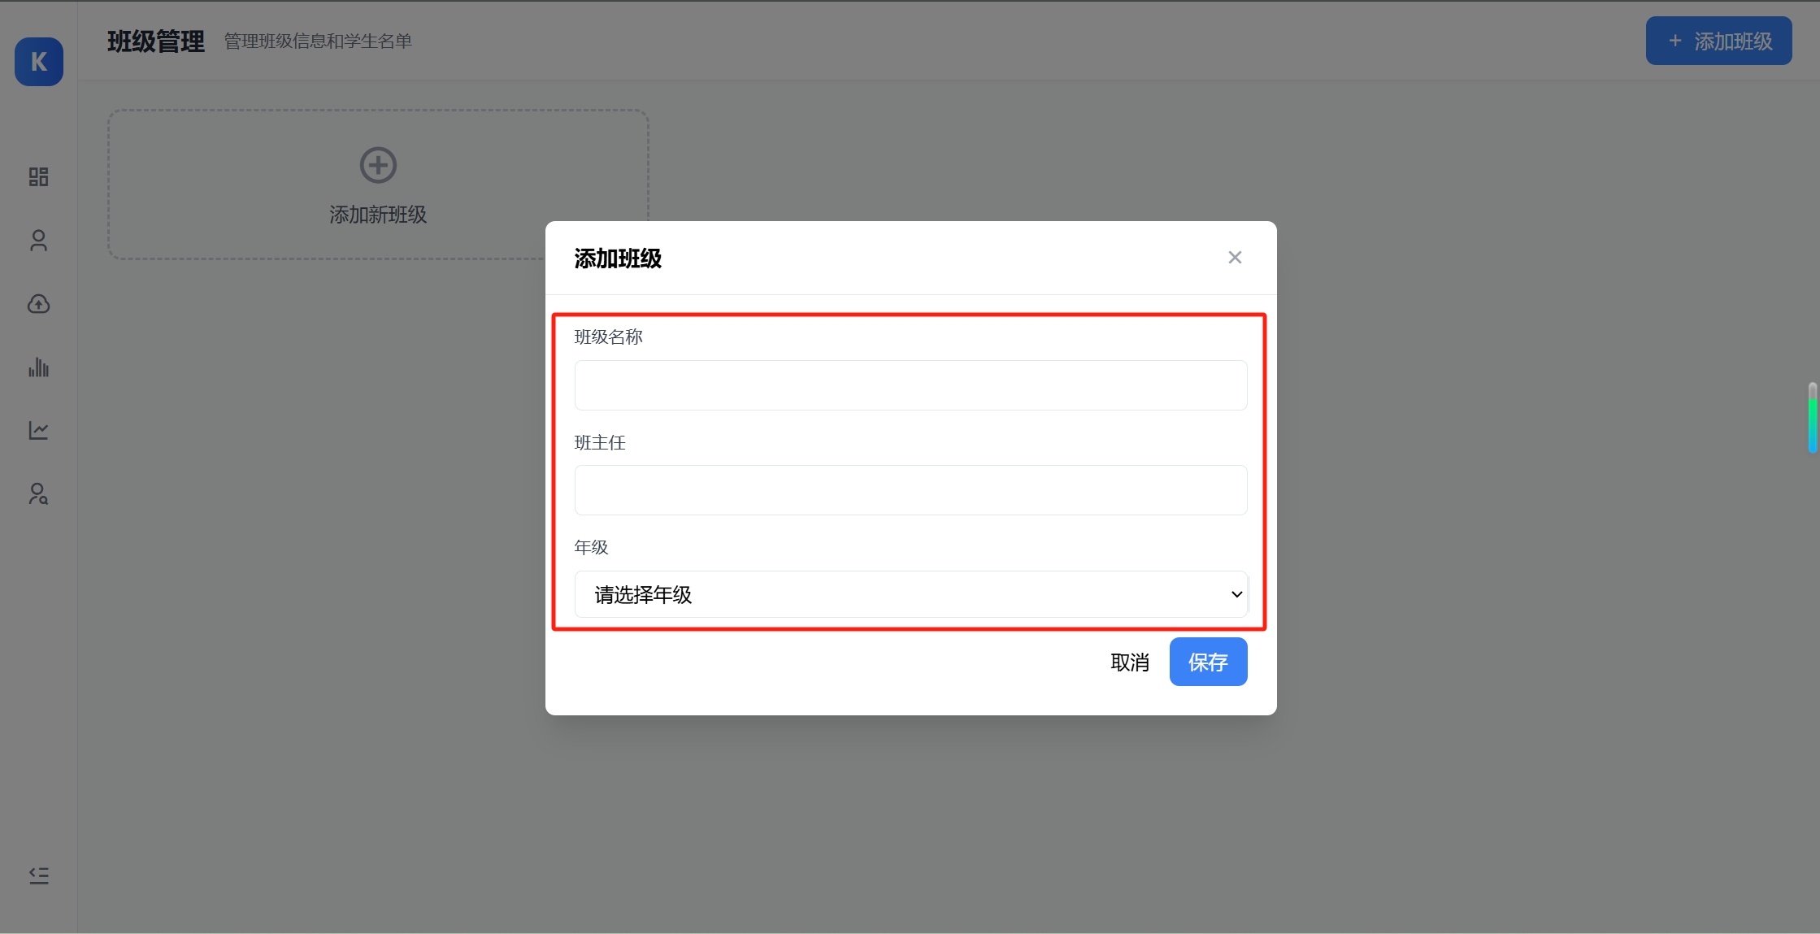Close the 添加班级 dialog
Viewport: 1820px width, 934px height.
pyautogui.click(x=1235, y=258)
